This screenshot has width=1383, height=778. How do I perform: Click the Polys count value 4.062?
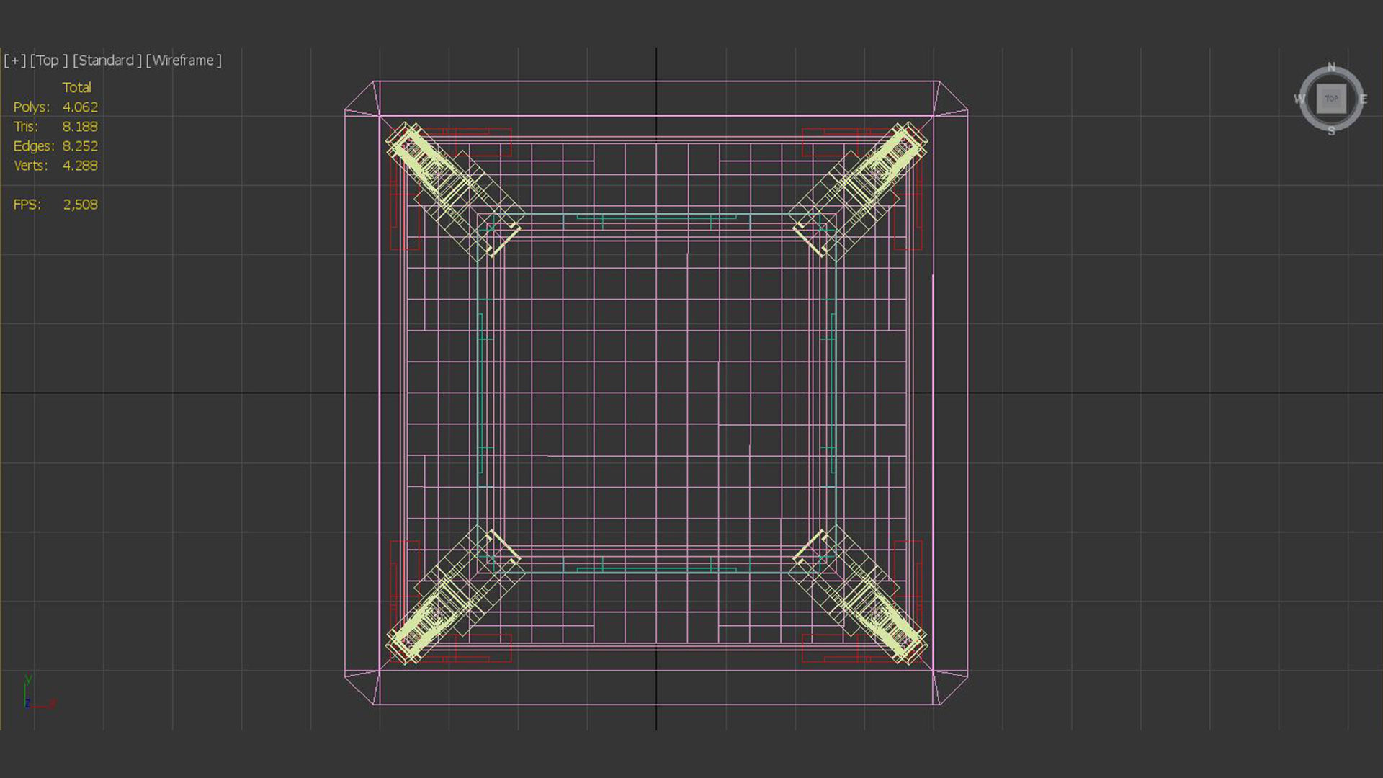[x=80, y=107]
